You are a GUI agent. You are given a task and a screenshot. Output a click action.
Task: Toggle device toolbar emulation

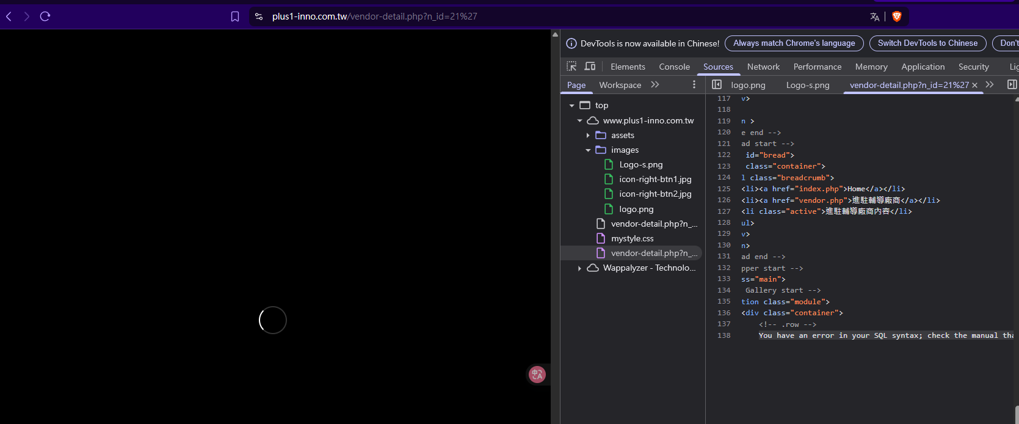coord(590,66)
